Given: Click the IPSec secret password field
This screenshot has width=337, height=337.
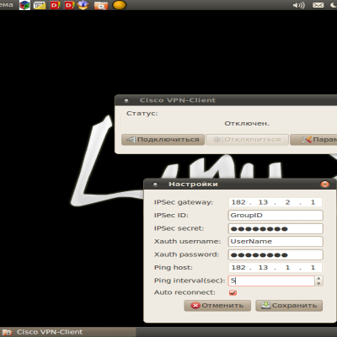Looking at the screenshot, I should pyautogui.click(x=275, y=228).
